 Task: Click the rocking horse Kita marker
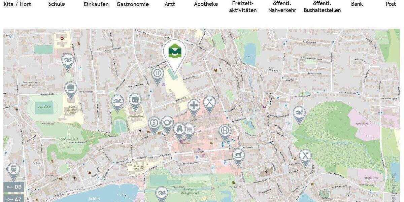pos(238,157)
